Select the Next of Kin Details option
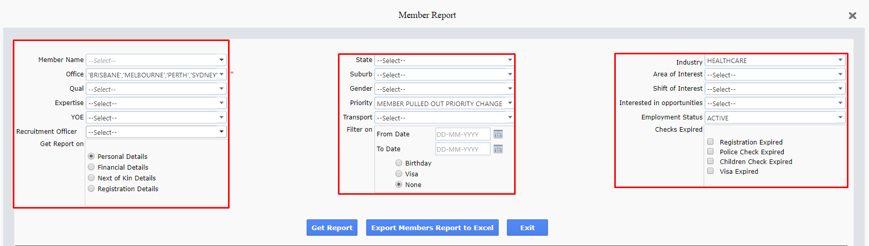 point(91,178)
